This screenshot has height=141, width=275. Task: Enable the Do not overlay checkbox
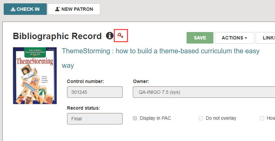click(x=201, y=118)
